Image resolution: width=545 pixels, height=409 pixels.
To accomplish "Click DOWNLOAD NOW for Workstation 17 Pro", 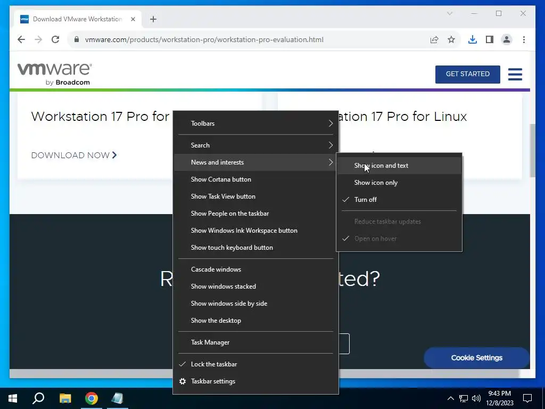I will [74, 155].
